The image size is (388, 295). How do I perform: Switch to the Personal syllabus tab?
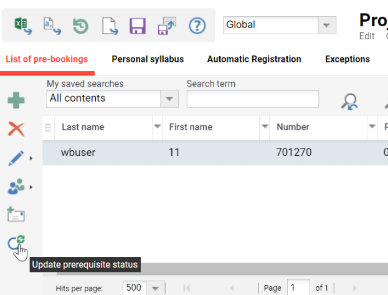click(148, 59)
